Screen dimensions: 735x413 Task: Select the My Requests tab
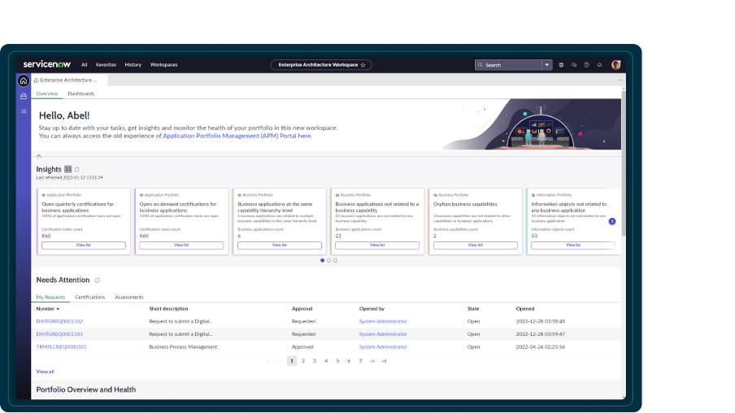point(50,298)
